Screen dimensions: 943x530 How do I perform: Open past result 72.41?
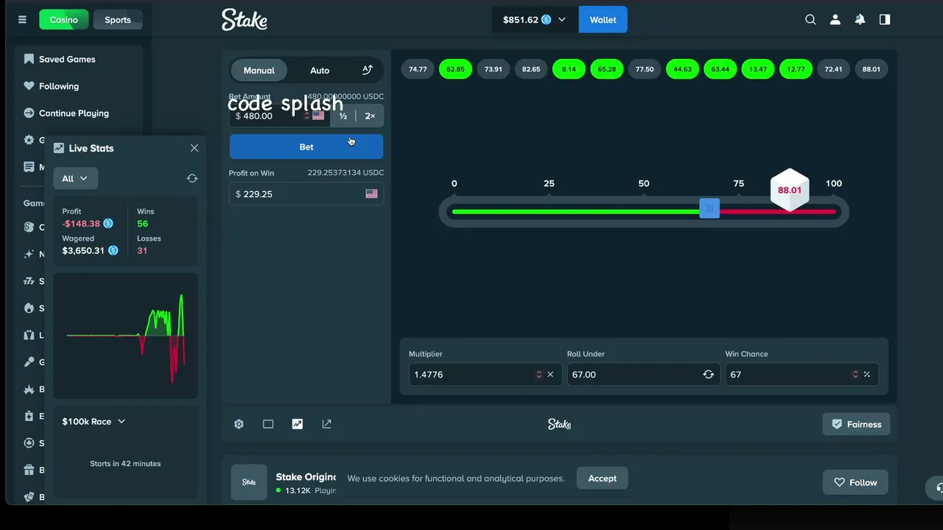point(834,69)
